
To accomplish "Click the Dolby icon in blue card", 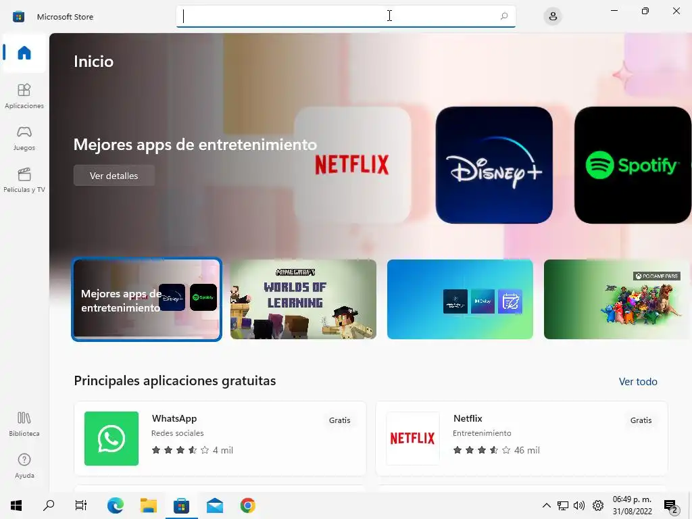I will [483, 301].
